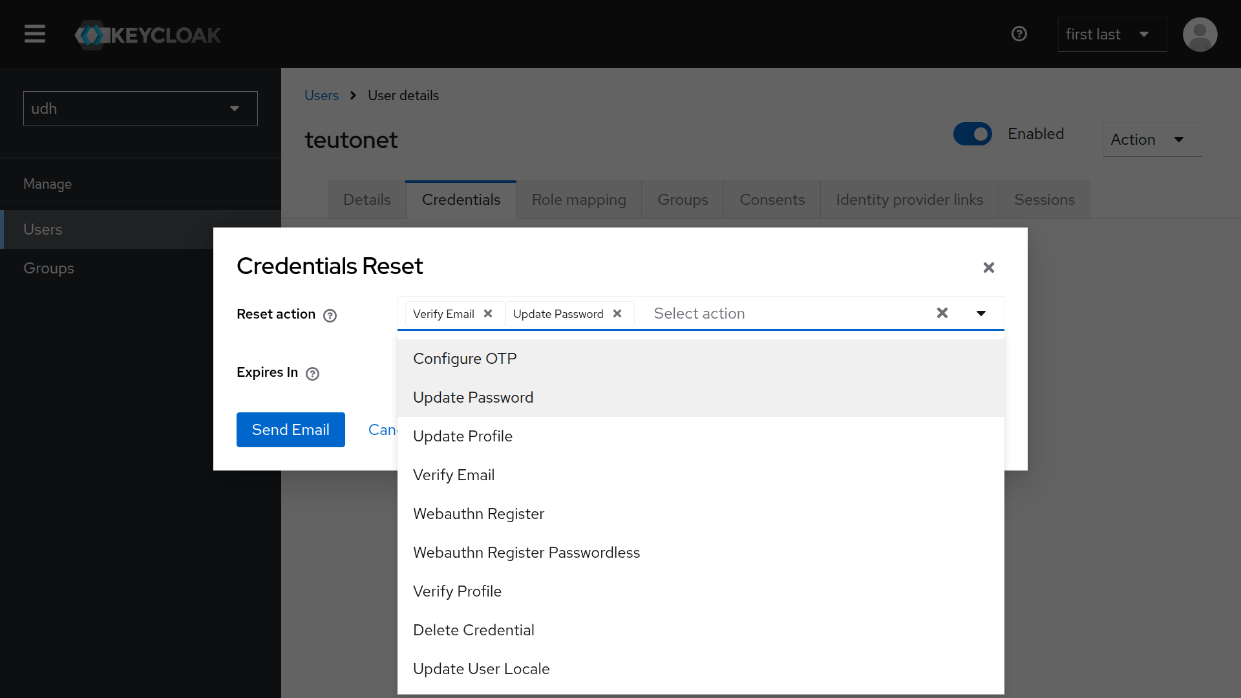Open the hamburger navigation menu
The image size is (1241, 698).
(x=35, y=34)
